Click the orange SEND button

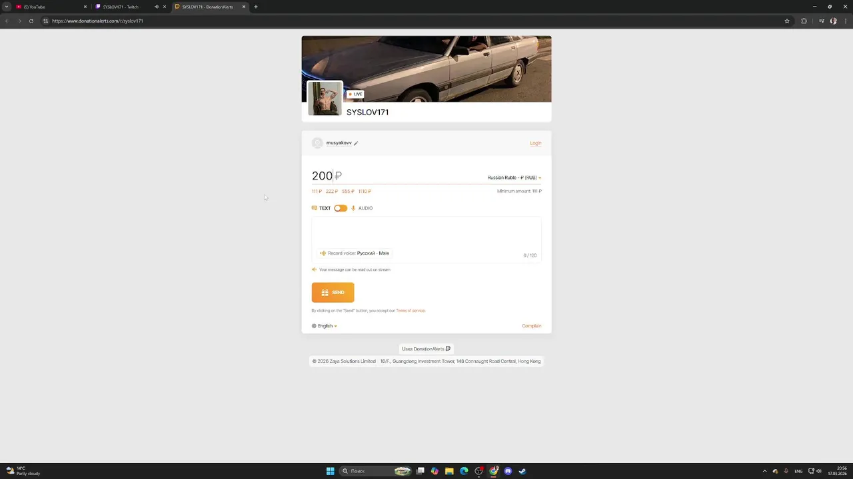pyautogui.click(x=333, y=293)
